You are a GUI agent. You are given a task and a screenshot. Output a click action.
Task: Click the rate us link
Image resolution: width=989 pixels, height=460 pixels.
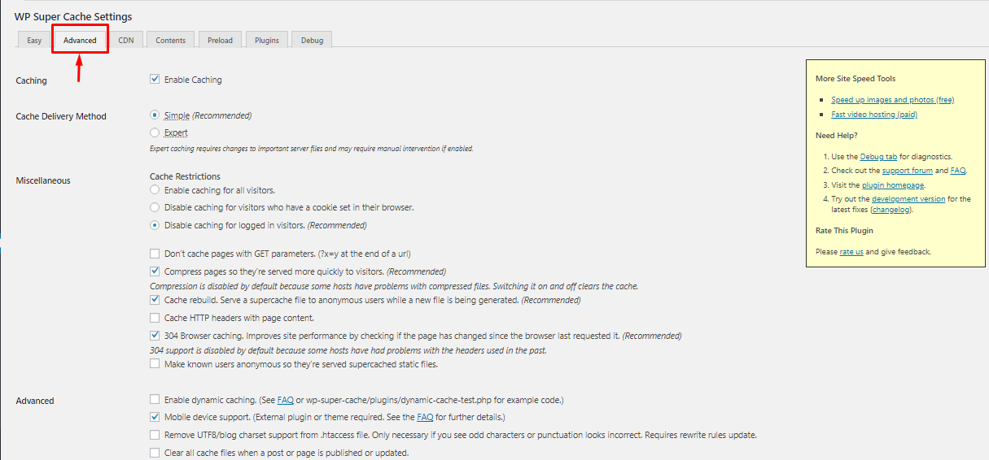click(x=851, y=252)
